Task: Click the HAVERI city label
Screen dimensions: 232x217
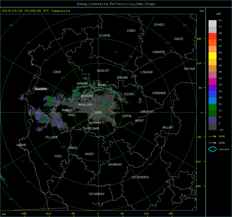Action: (89, 154)
